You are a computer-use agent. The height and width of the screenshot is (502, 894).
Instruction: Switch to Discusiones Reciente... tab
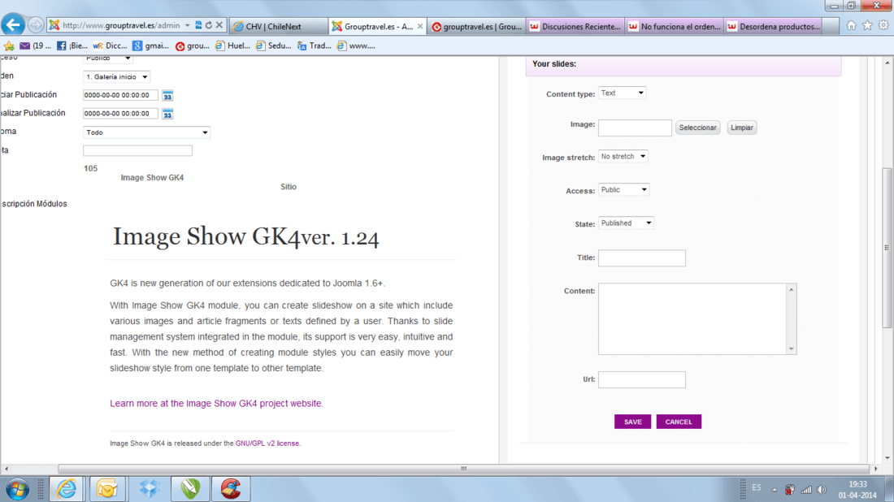575,26
